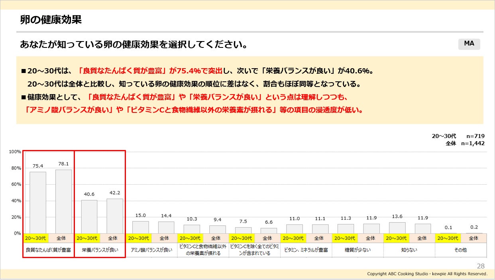This screenshot has height=280, width=495.
Task: Click the value label 13.6
Action: coord(397,217)
